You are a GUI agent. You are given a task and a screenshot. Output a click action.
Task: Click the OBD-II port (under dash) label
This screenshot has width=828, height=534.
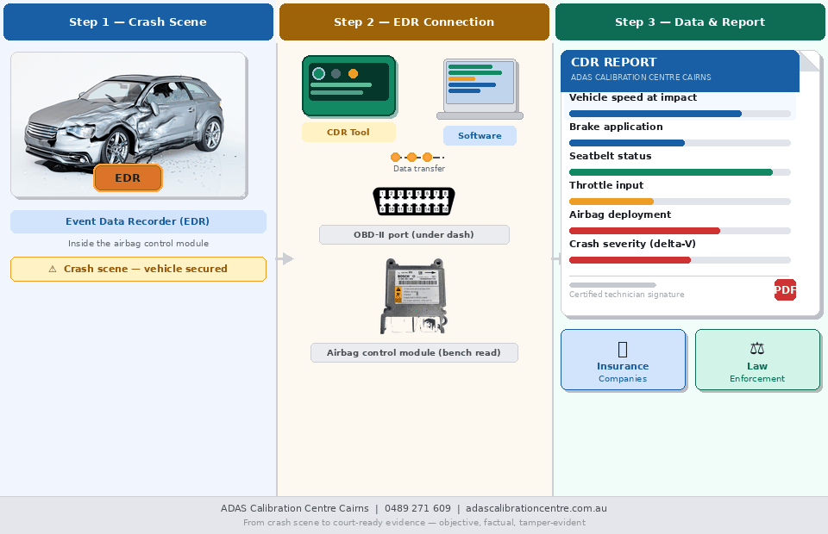click(x=414, y=234)
